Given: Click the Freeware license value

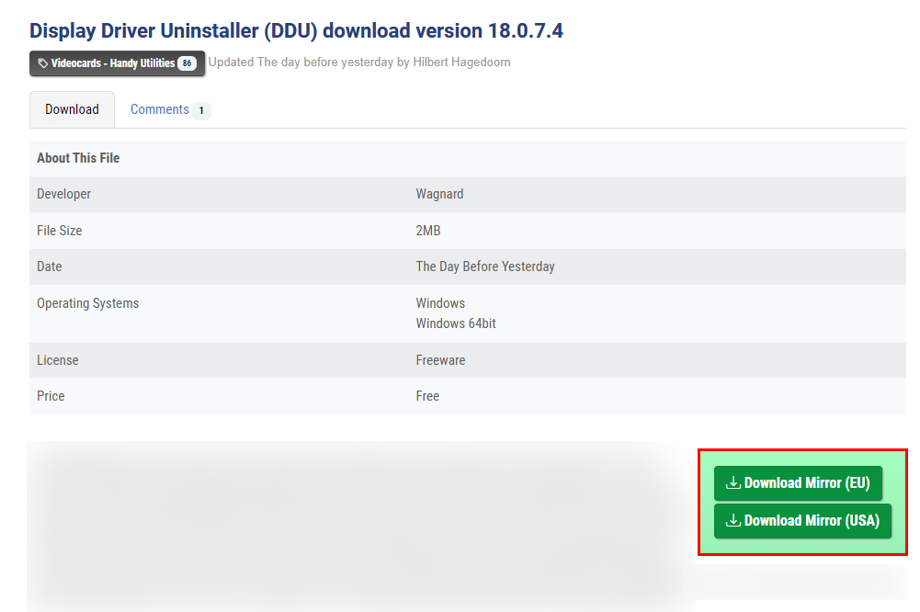Looking at the screenshot, I should (x=440, y=360).
